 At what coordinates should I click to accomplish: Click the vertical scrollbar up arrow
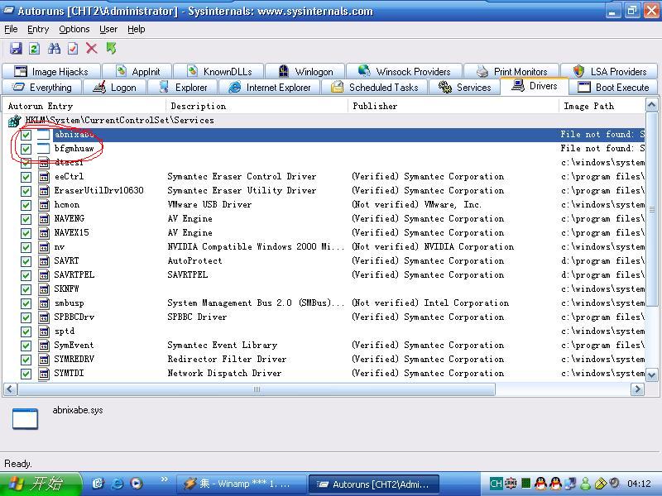651,105
